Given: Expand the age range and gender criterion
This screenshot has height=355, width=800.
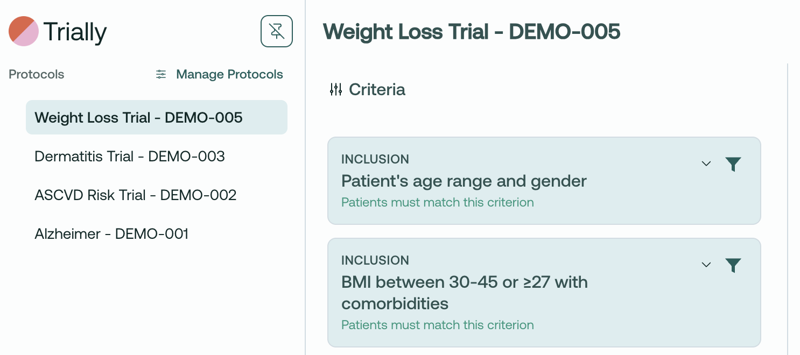Looking at the screenshot, I should (706, 164).
